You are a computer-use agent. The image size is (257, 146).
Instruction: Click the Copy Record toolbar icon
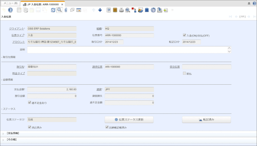point(26,10)
